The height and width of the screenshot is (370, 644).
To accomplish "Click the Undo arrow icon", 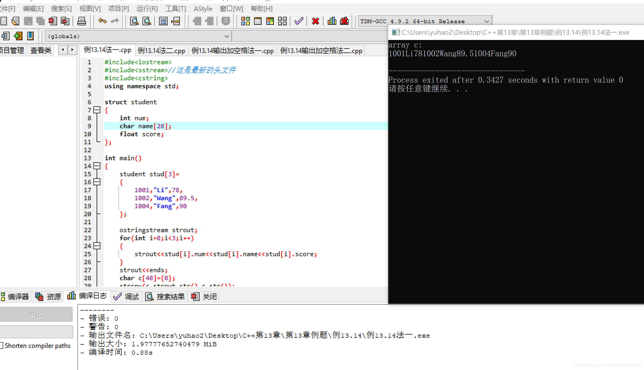I will click(102, 21).
